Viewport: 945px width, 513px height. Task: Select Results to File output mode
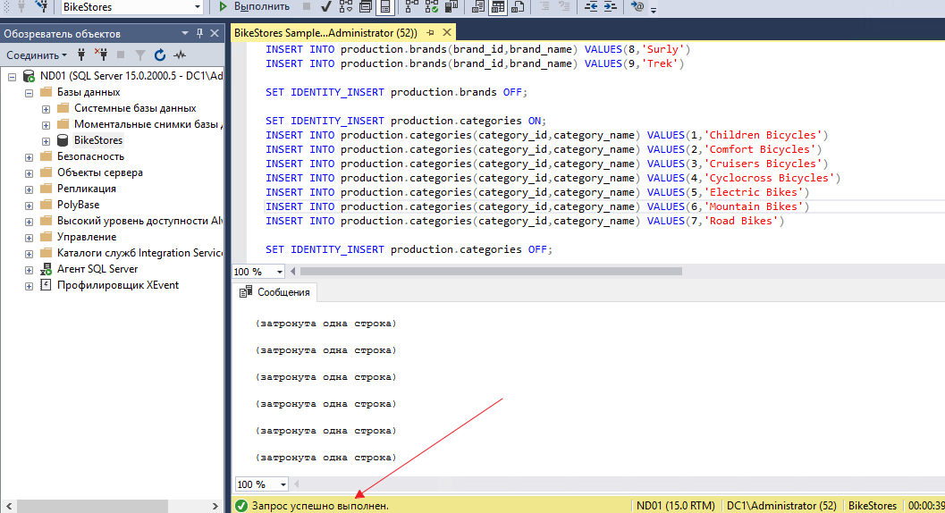click(518, 6)
